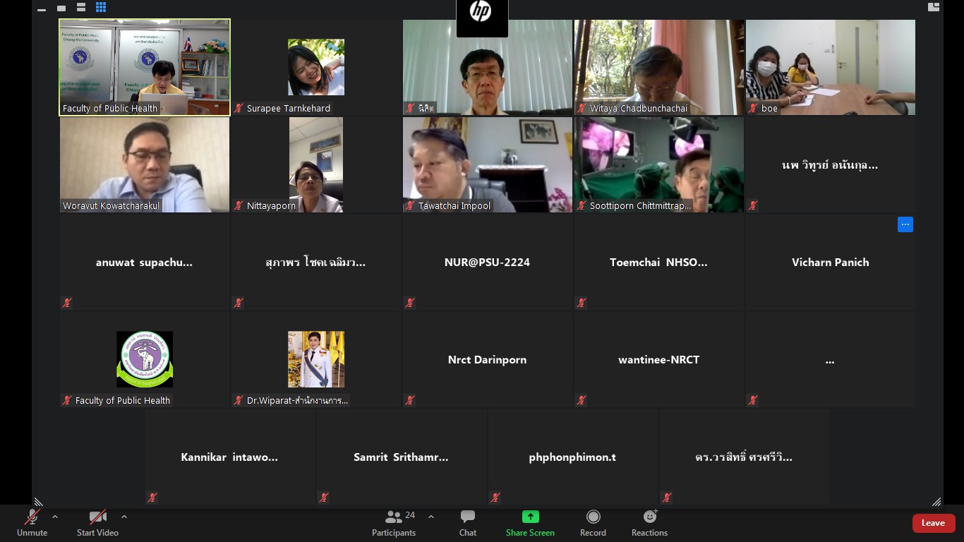Image resolution: width=964 pixels, height=542 pixels.
Task: Open the Chat panel
Action: pyautogui.click(x=468, y=523)
